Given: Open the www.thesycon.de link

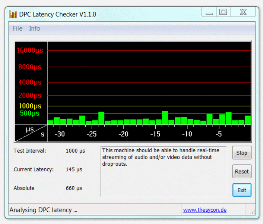Looking at the screenshot, I should point(205,210).
